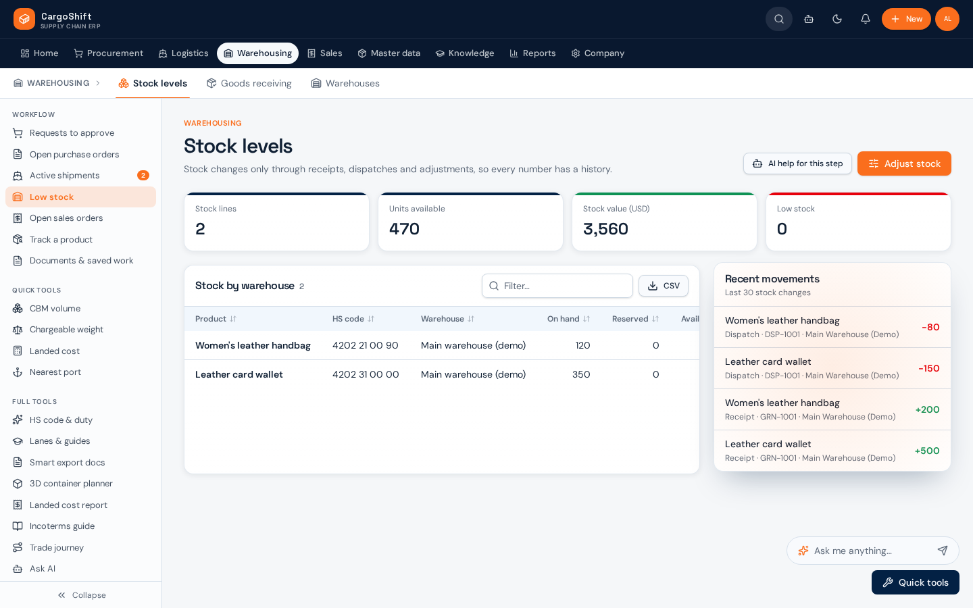Switch to the Goods receiving tab
Screen dimensions: 973x608
click(249, 83)
